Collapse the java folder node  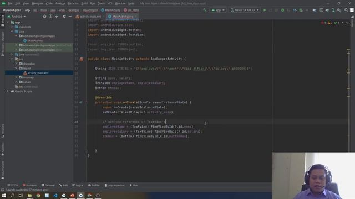point(12,32)
